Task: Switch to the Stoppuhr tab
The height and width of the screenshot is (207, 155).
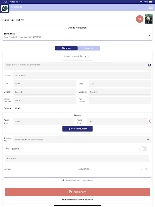Action: pyautogui.click(x=88, y=48)
